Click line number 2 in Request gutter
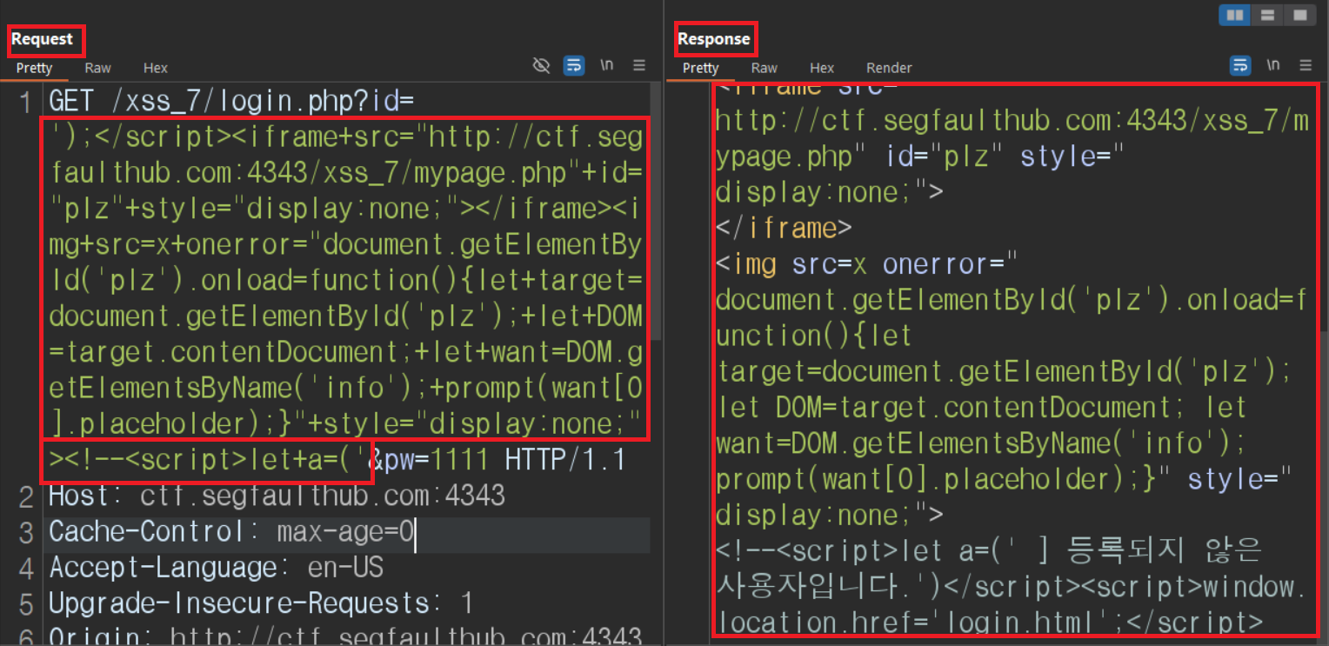The height and width of the screenshot is (646, 1329). point(25,496)
